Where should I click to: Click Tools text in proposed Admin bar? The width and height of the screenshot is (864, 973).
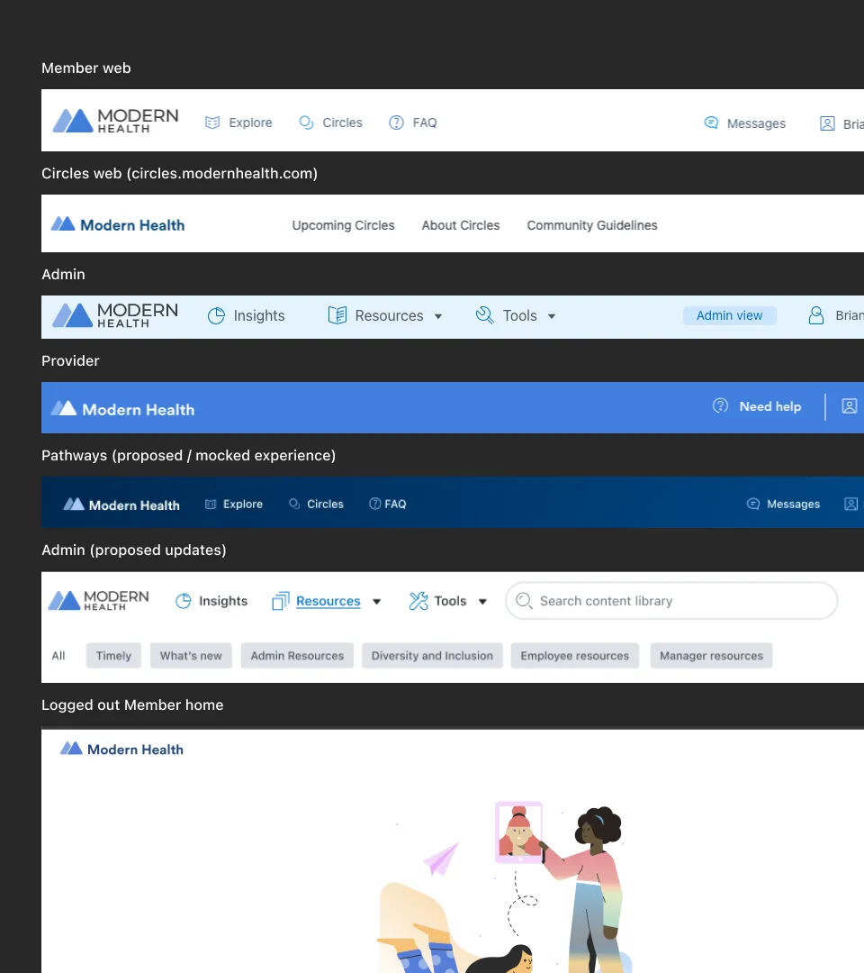click(x=450, y=601)
